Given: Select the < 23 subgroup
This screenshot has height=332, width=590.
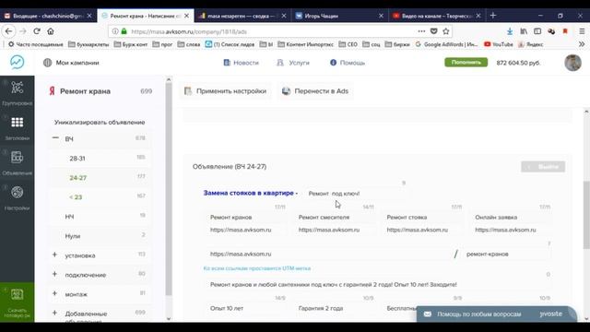Looking at the screenshot, I should (x=100, y=196).
